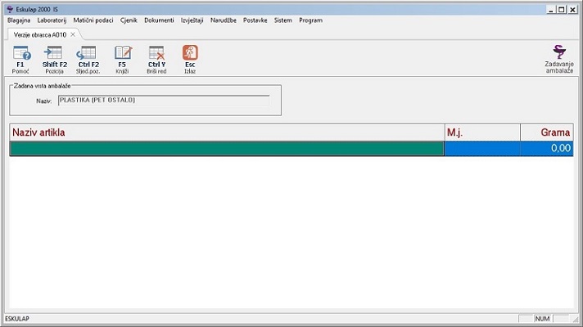Click the 0,00 Grama cell
The image size is (583, 327).
[x=547, y=149]
